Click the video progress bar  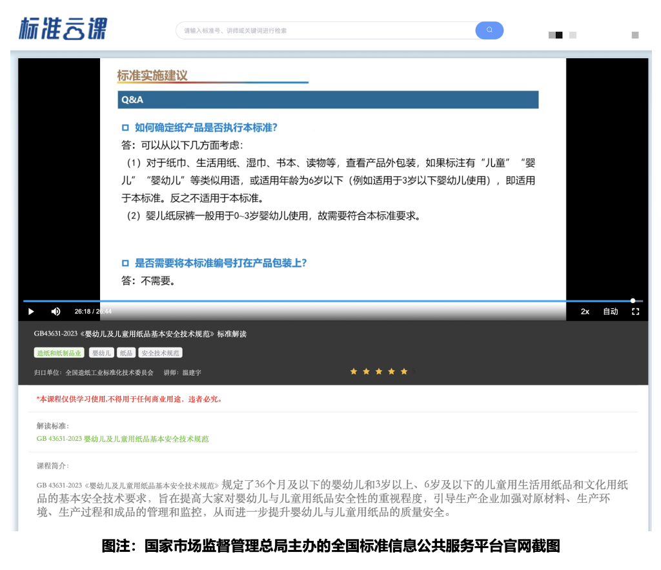(323, 301)
